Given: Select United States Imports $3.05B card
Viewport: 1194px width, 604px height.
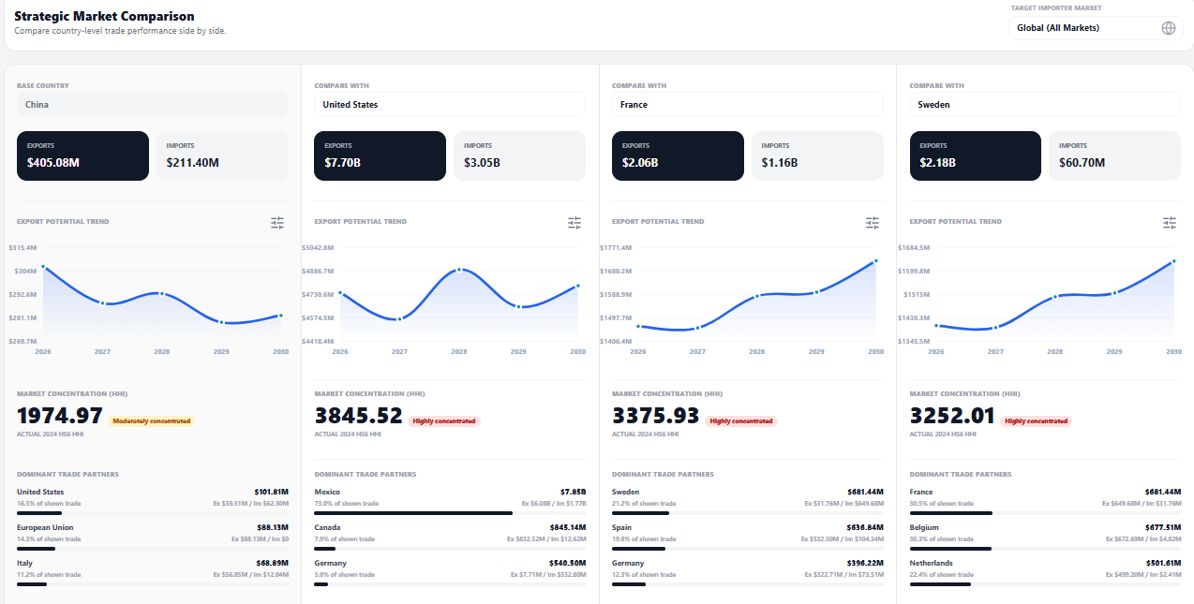Looking at the screenshot, I should click(519, 155).
